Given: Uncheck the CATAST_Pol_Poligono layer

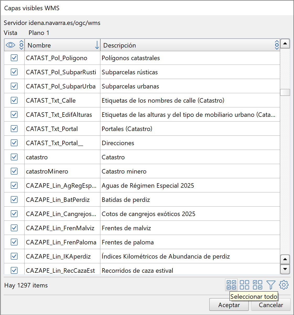Looking at the screenshot, I should coord(14,58).
